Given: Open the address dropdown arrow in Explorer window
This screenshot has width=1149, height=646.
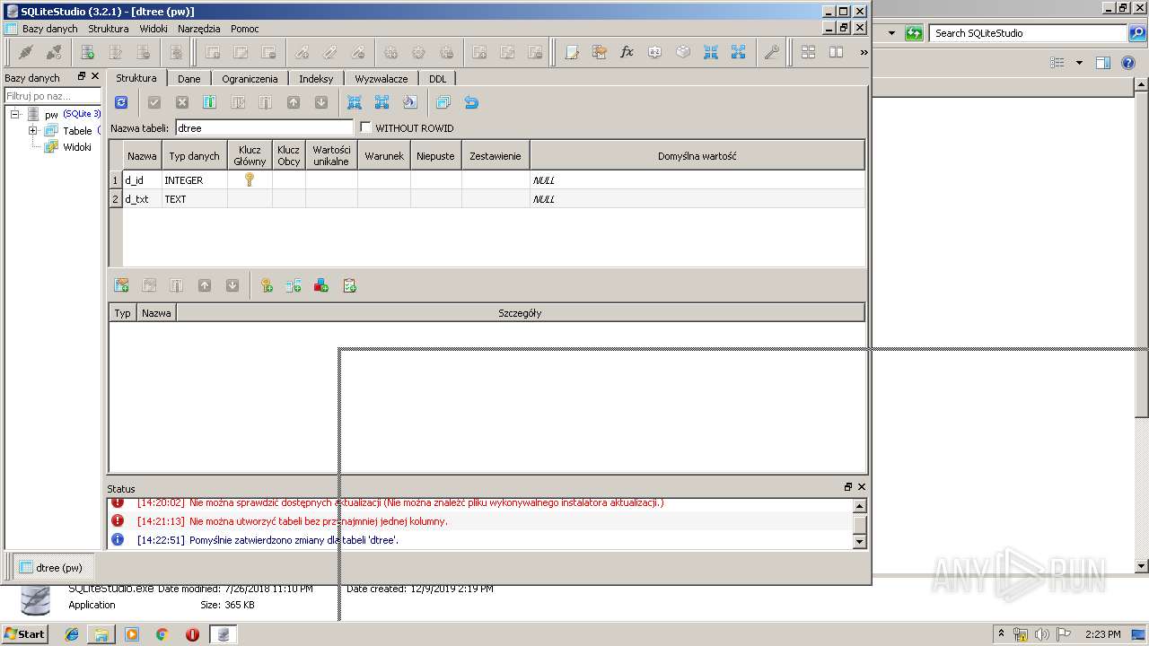Looking at the screenshot, I should pos(891,33).
